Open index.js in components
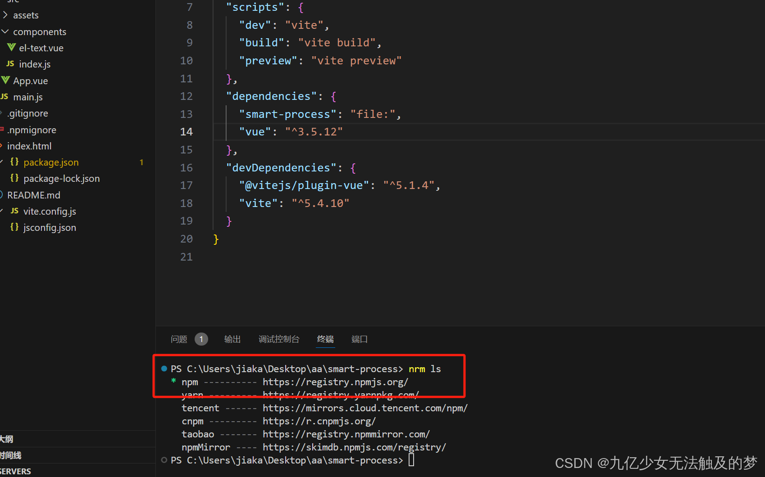The width and height of the screenshot is (765, 477). click(x=35, y=64)
